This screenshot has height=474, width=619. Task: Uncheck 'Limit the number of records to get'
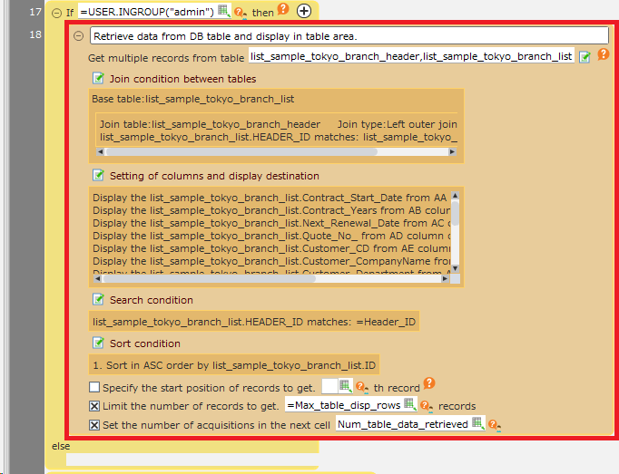94,406
